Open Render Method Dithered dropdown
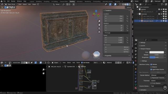The width and height of the screenshot is (168, 94). click(158, 75)
